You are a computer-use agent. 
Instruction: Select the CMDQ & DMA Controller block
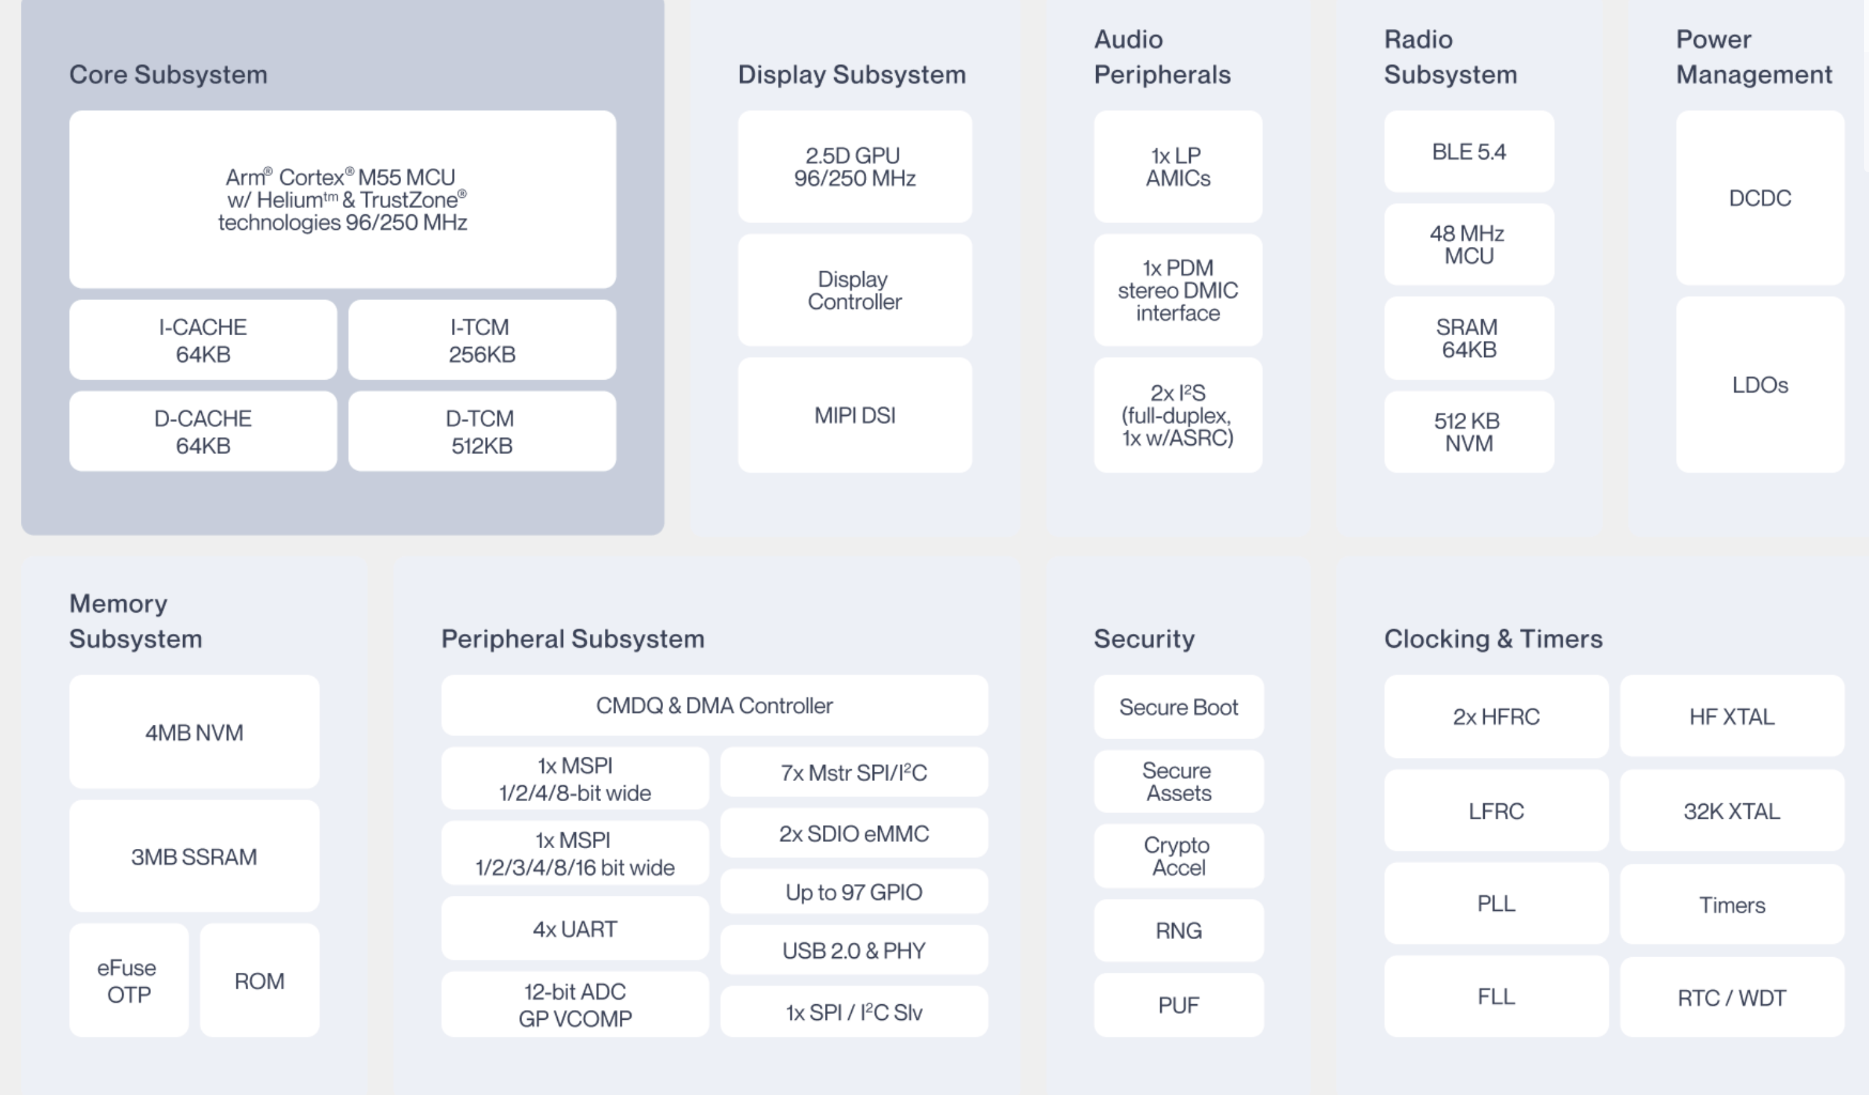[x=715, y=705]
